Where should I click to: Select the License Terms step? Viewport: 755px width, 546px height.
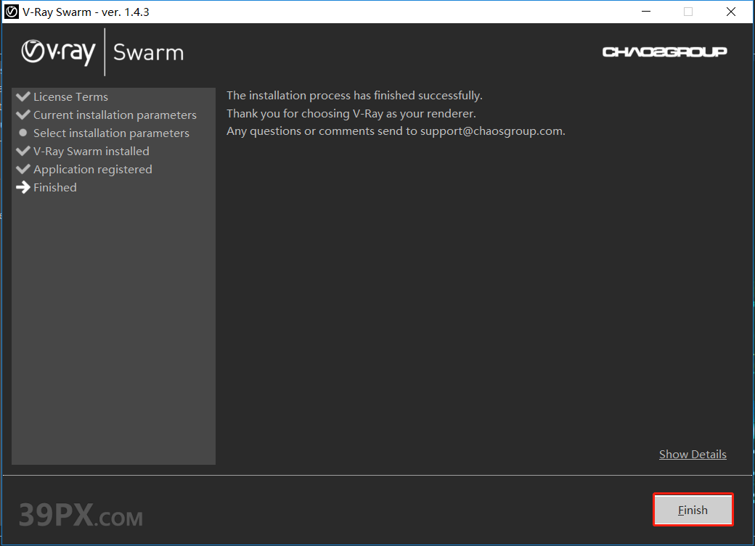(x=71, y=96)
